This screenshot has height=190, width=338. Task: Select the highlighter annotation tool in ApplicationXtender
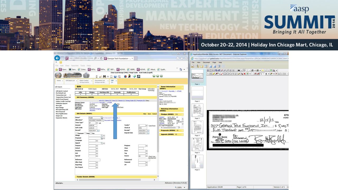(x=214, y=74)
